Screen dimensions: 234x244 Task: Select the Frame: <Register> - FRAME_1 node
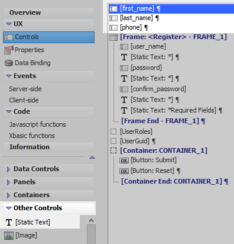tap(173, 37)
